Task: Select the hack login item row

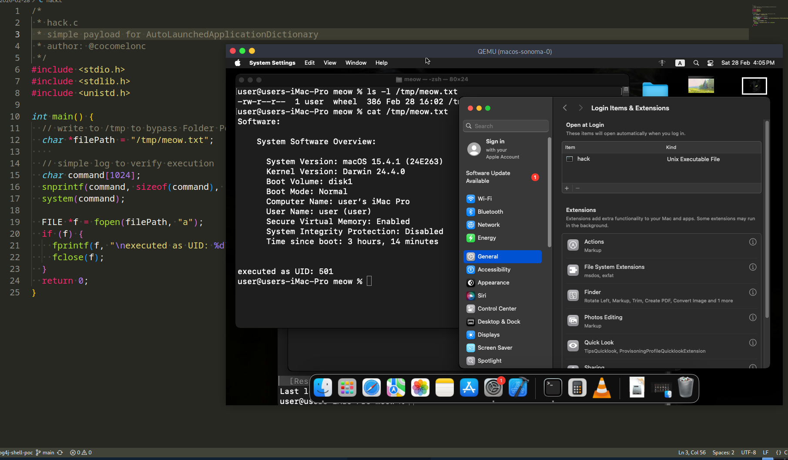Action: (x=583, y=159)
